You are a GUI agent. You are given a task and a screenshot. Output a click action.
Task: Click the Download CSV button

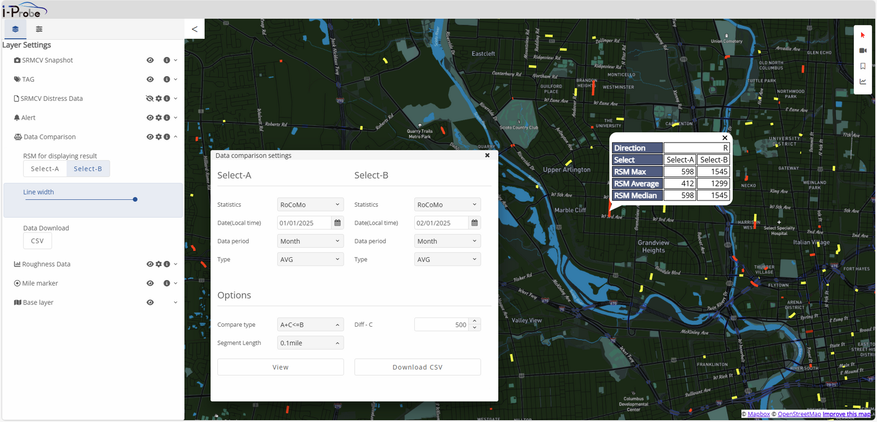417,367
